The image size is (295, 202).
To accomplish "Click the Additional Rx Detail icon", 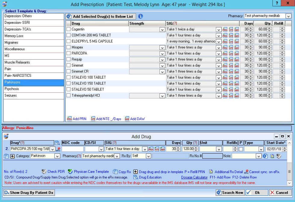I will click(211, 172).
